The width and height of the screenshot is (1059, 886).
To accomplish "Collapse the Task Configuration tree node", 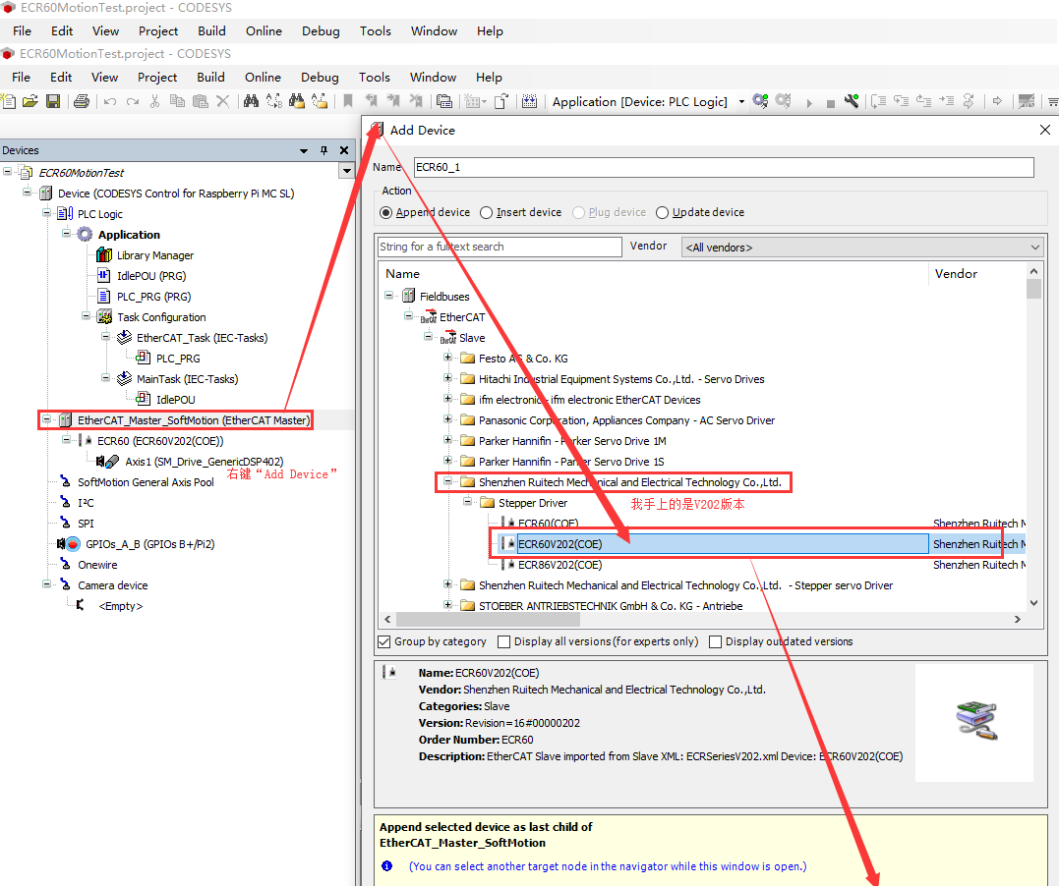I will 86,316.
